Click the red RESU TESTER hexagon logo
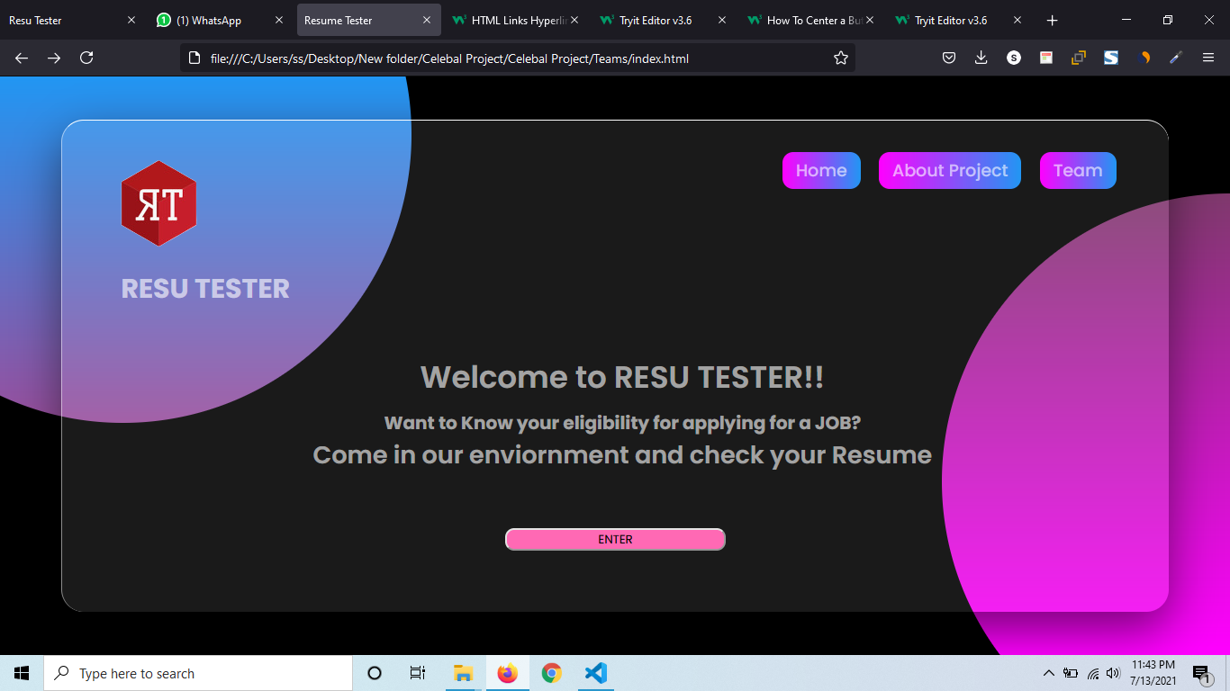Screen dimensions: 1230x691 [x=158, y=202]
